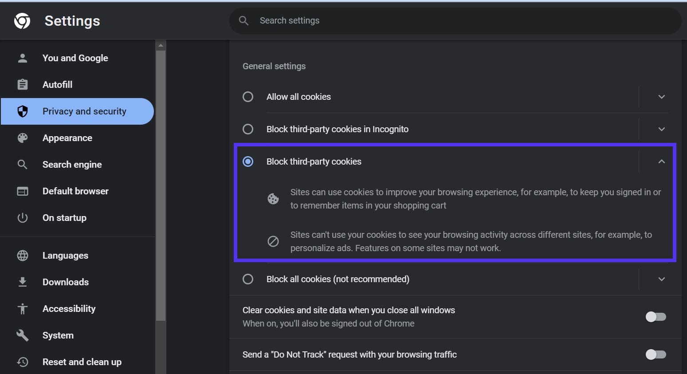Image resolution: width=687 pixels, height=374 pixels.
Task: Click the Allow all cookies label
Action: point(298,97)
